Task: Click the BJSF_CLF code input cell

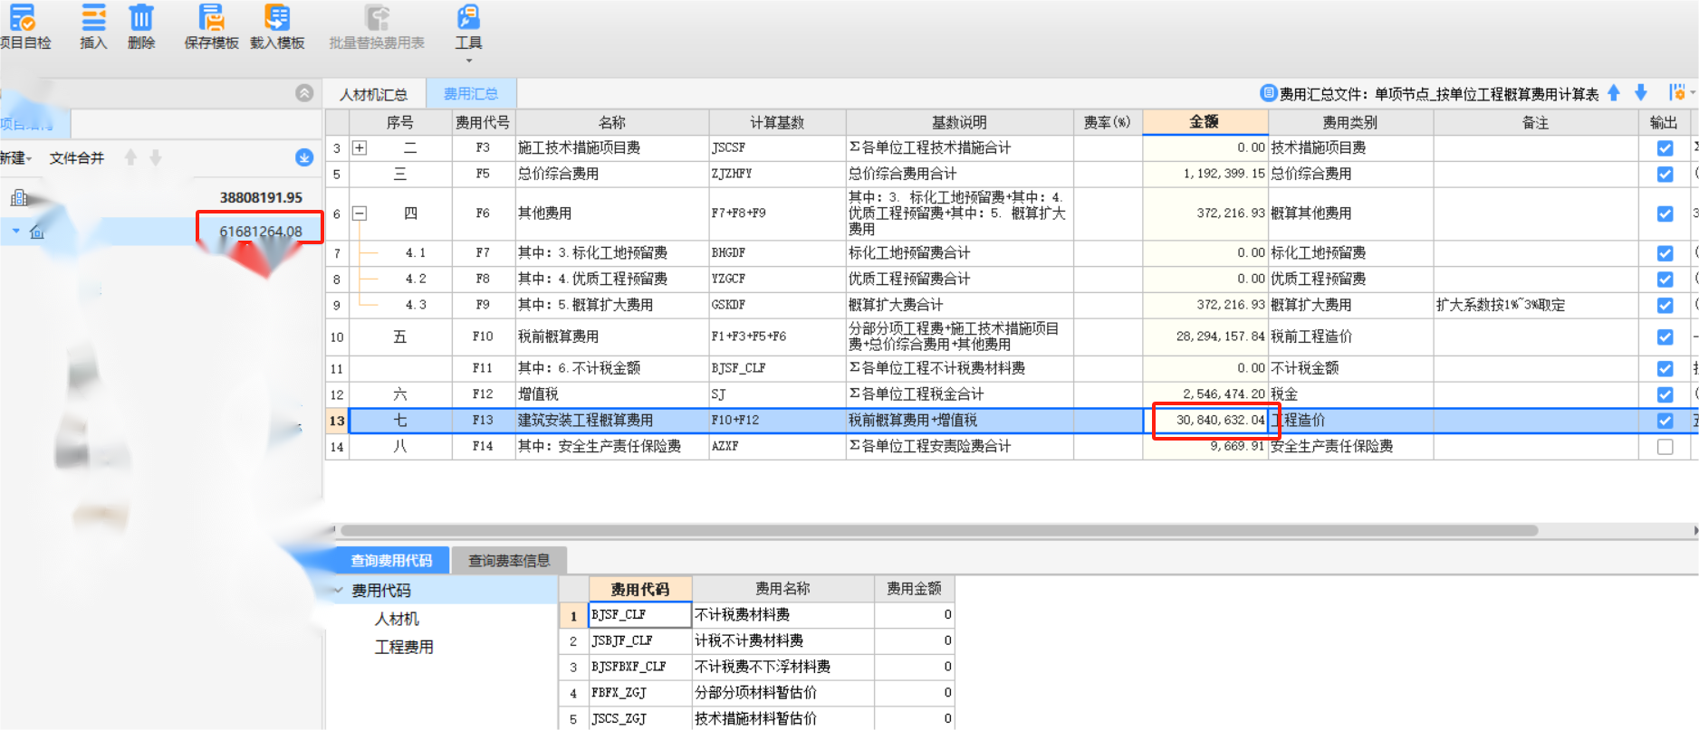Action: click(x=639, y=615)
